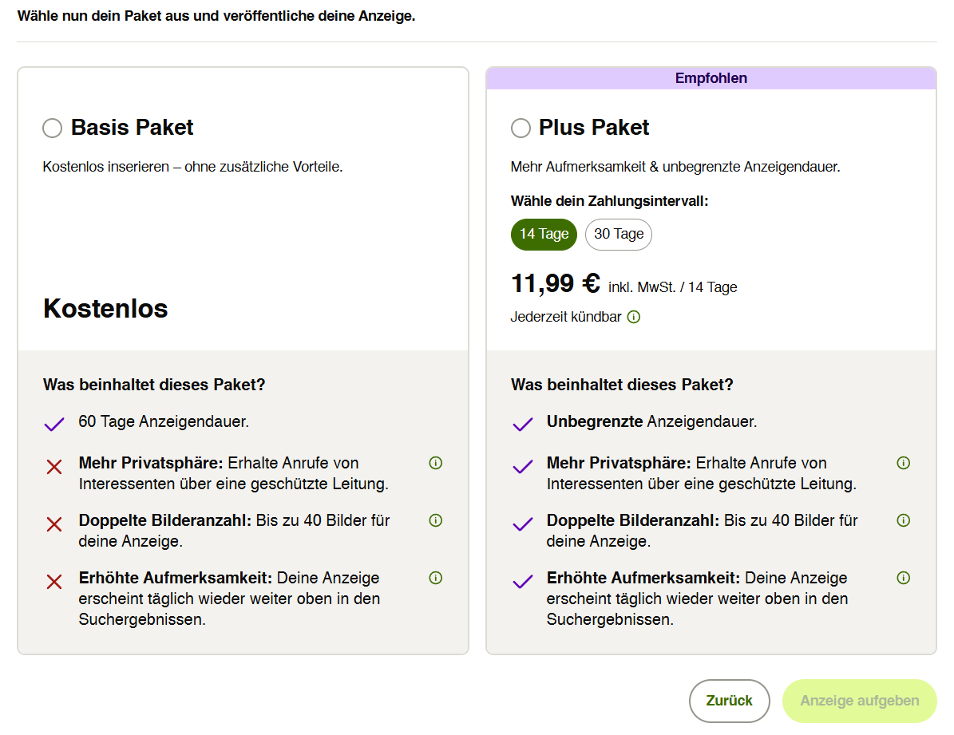
Task: Click the Plus Paket heading
Action: [x=594, y=128]
